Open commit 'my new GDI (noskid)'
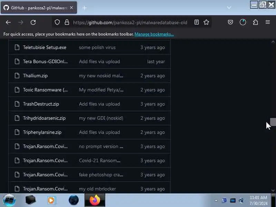Image resolution: width=276 pixels, height=207 pixels. pyautogui.click(x=101, y=118)
